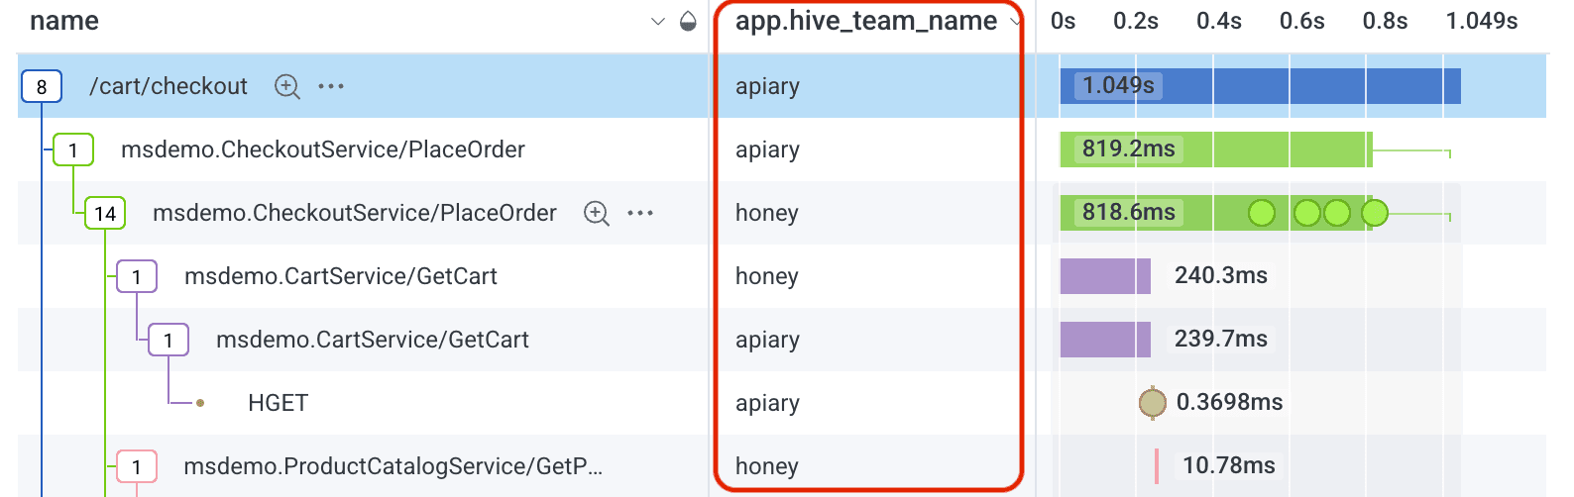Click the 240.3ms purple GetCart bar
The width and height of the screenshot is (1574, 497).
click(x=1104, y=276)
